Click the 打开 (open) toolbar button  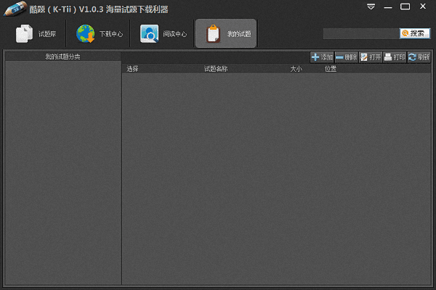click(x=370, y=57)
